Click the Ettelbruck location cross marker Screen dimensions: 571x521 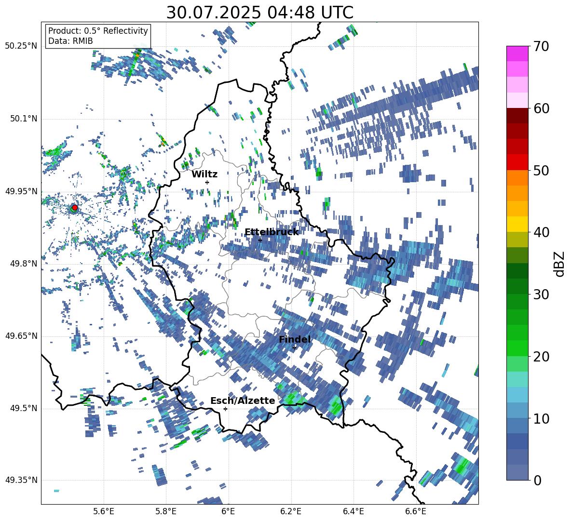coord(260,240)
